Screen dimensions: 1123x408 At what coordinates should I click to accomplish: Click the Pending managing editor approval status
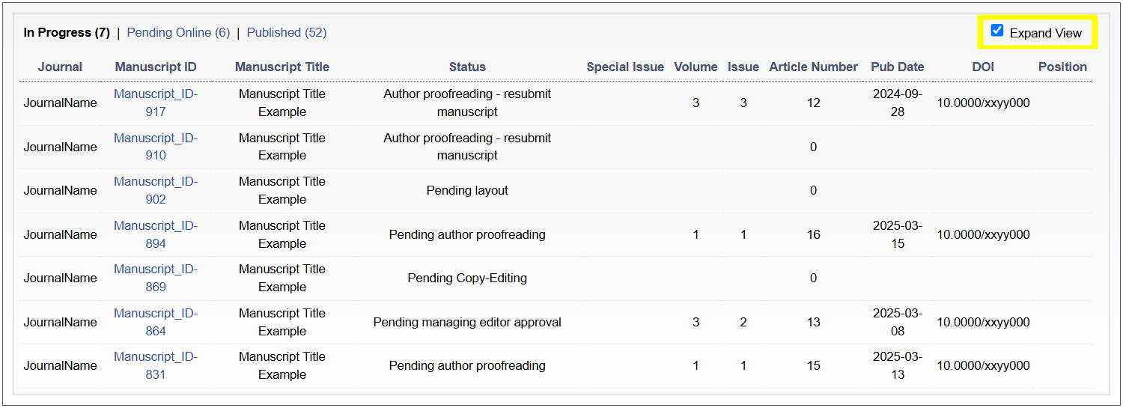coord(467,322)
